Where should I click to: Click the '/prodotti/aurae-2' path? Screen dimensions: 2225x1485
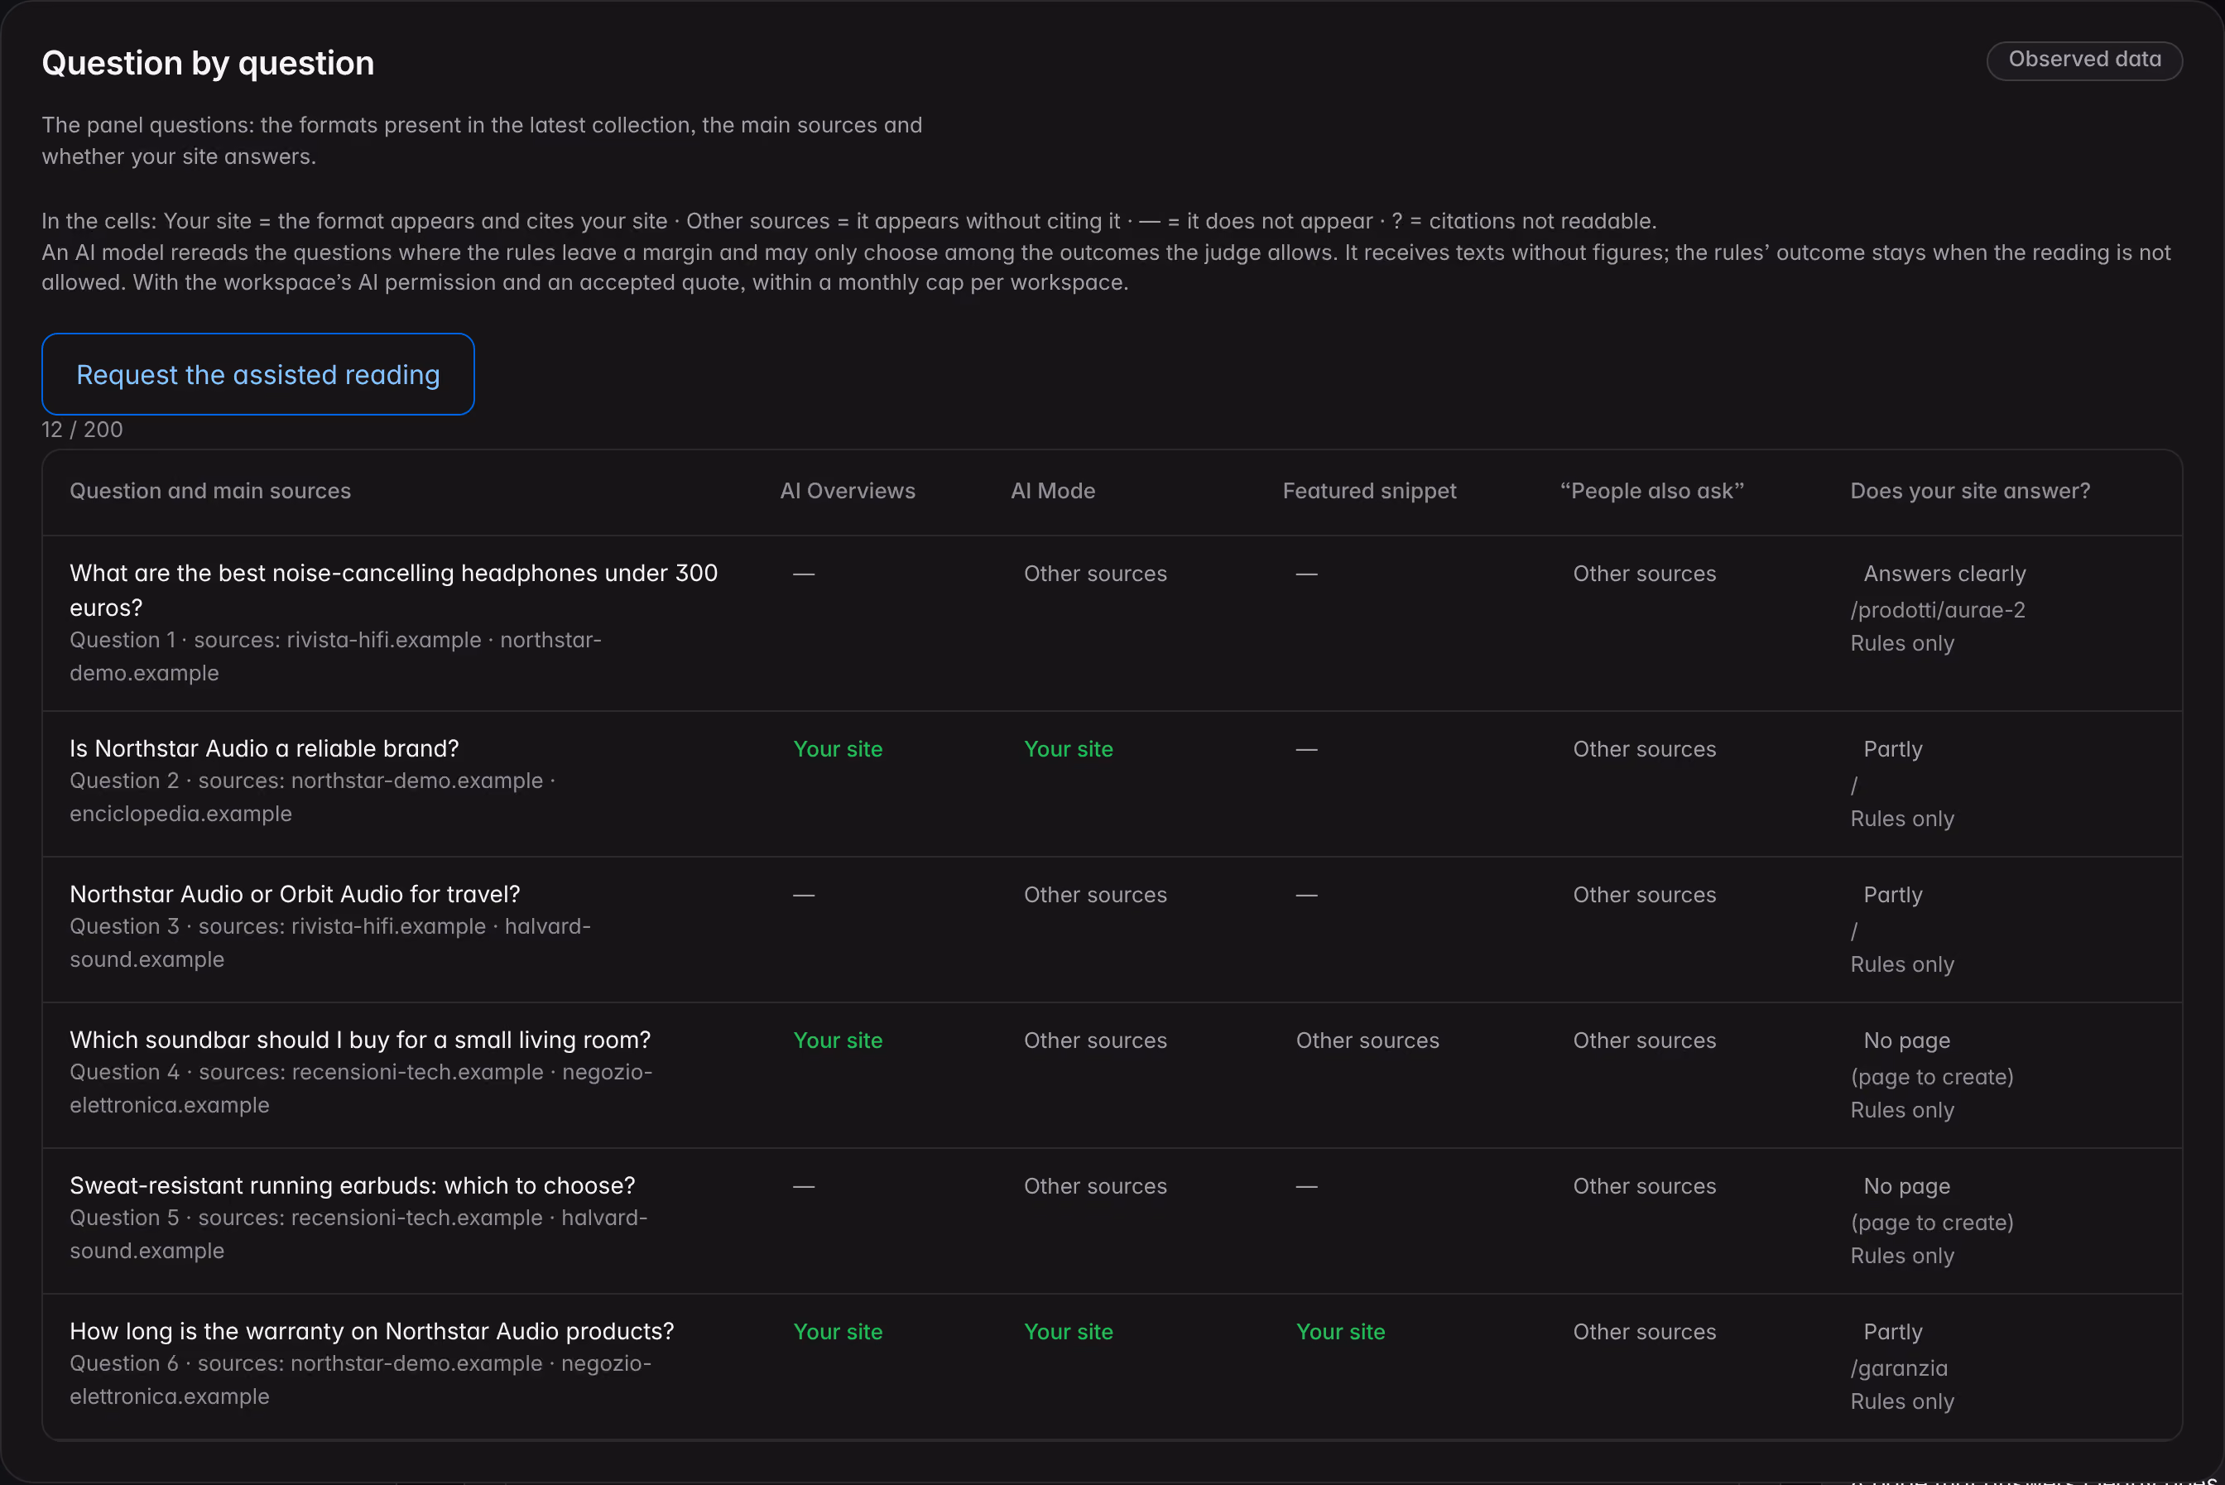point(1938,610)
